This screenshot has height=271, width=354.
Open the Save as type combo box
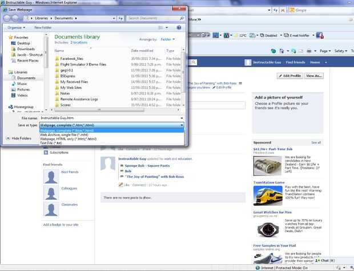pyautogui.click(x=112, y=125)
